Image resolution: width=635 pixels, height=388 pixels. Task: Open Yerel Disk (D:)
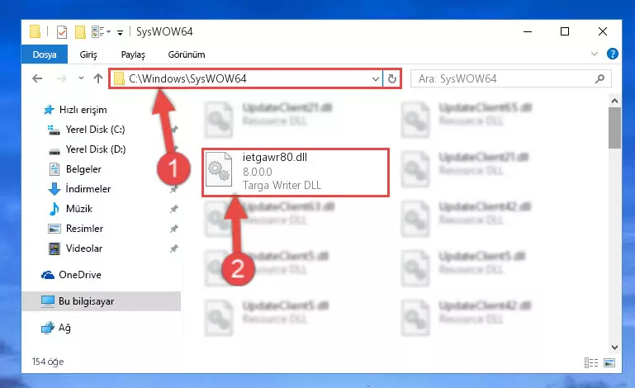click(x=96, y=149)
